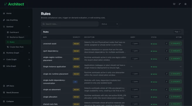Edit the spof-dependency rule with pencil icon

[x=166, y=51]
